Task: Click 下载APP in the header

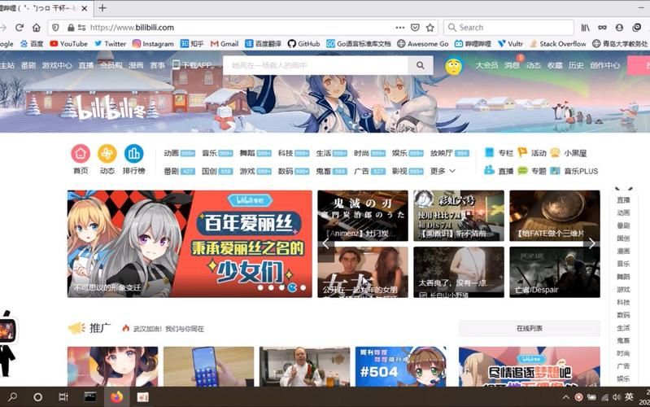Action: (193, 65)
